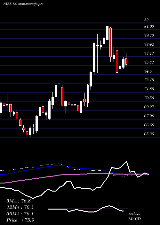Select the 74.5 price axis label
The width and height of the screenshot is (160, 225).
pyautogui.click(x=148, y=71)
